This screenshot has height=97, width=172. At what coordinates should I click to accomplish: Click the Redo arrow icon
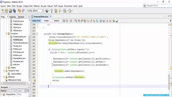(x=23, y=11)
